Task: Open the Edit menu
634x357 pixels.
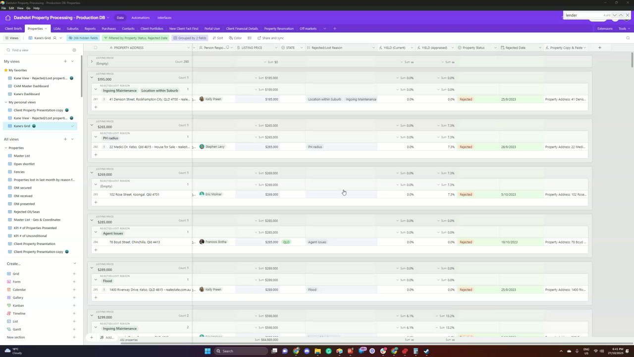Action: click(x=11, y=8)
